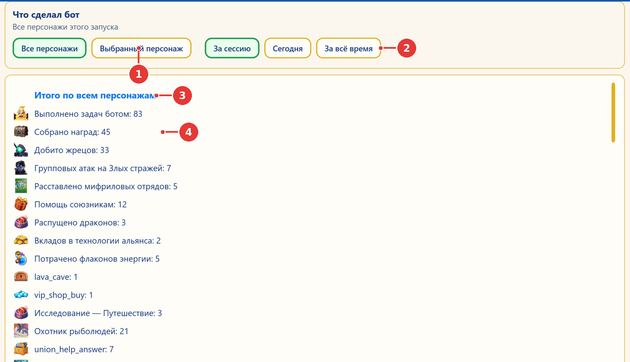Click the chest icon for union_help_answer
This screenshot has width=630, height=362.
(x=21, y=349)
